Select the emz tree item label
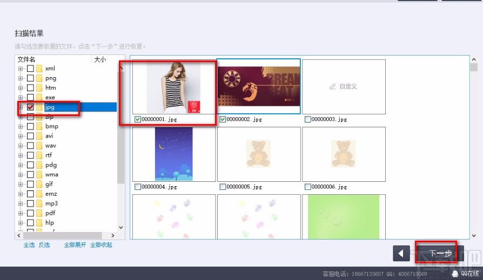 click(x=51, y=194)
